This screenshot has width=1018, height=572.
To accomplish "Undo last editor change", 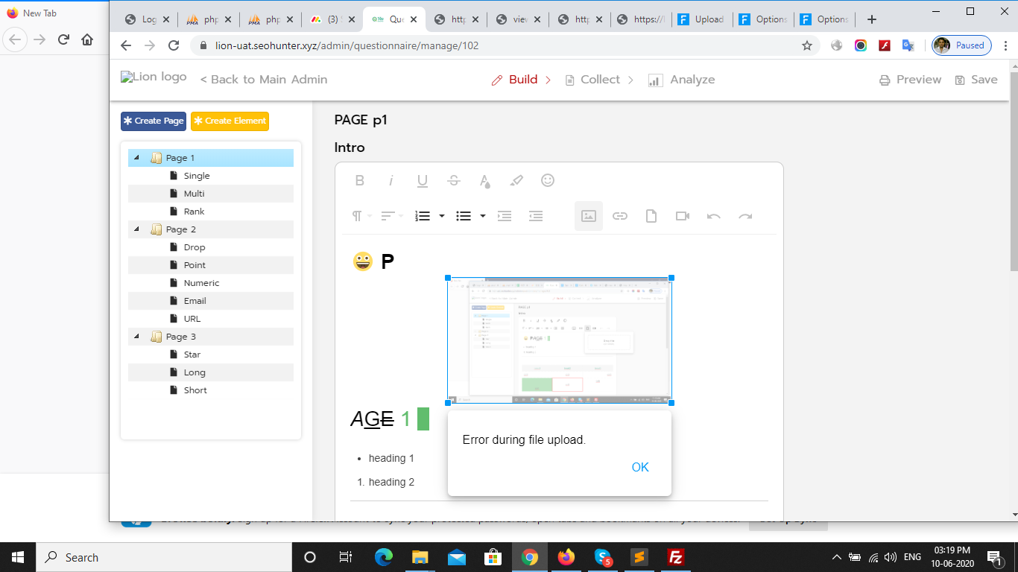I will point(714,216).
